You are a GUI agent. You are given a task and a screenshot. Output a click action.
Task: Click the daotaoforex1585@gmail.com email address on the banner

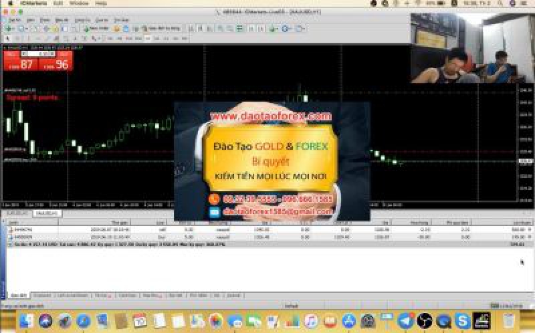[278, 211]
